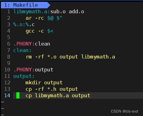The image size is (143, 116).
Task: Click the green cursor block on line 14
Action: tap(18, 95)
